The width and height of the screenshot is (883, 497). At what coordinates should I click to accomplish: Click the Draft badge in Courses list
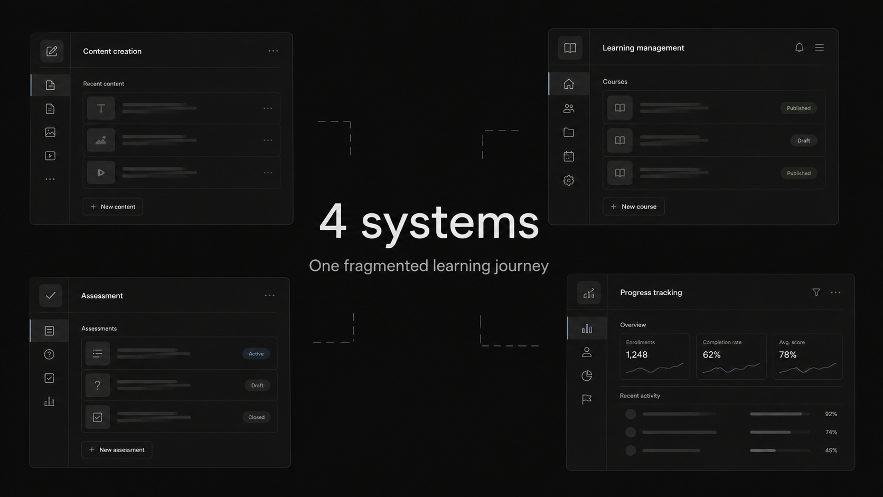804,140
